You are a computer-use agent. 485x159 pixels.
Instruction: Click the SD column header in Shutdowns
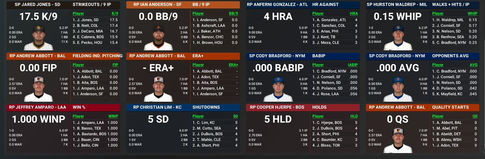click(x=235, y=116)
